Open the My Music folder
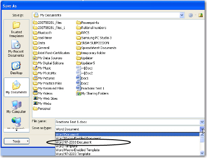Image resolution: width=207 pixels, height=158 pixels. coord(42,68)
